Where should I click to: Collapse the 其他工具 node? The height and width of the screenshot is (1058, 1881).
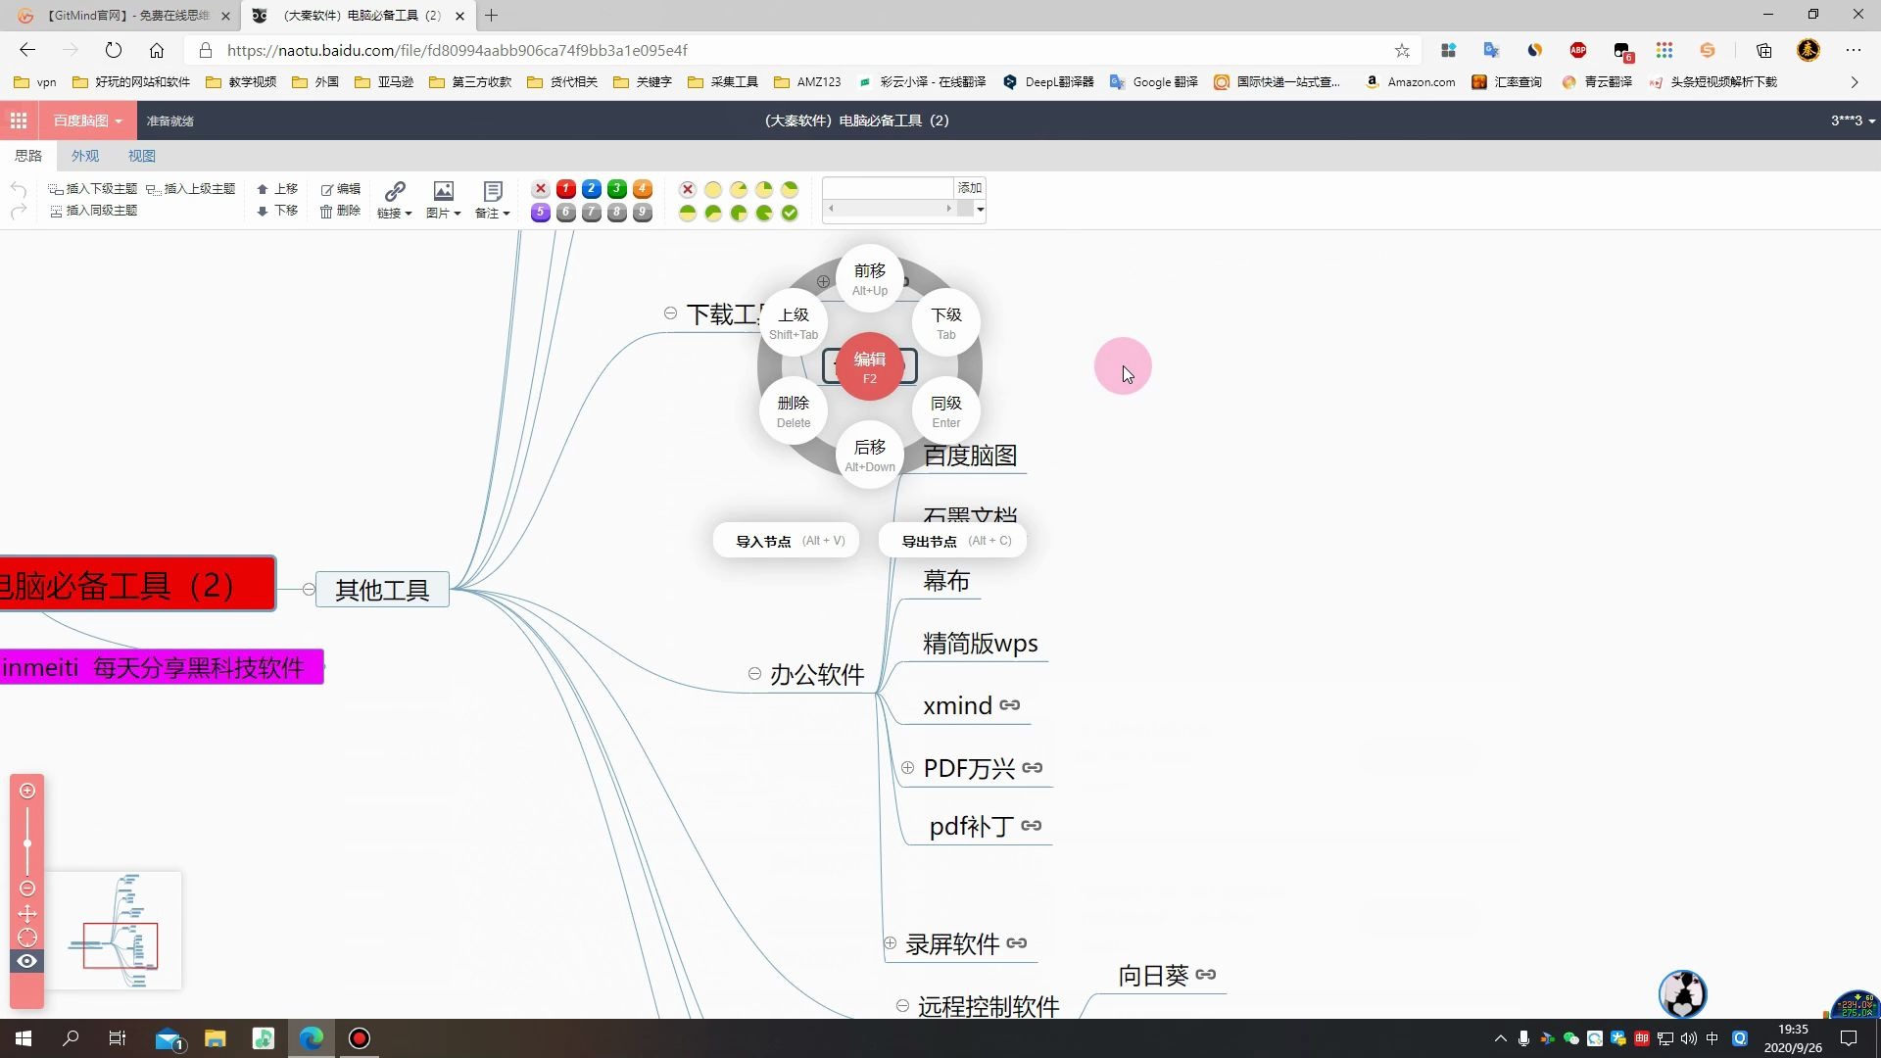[309, 589]
